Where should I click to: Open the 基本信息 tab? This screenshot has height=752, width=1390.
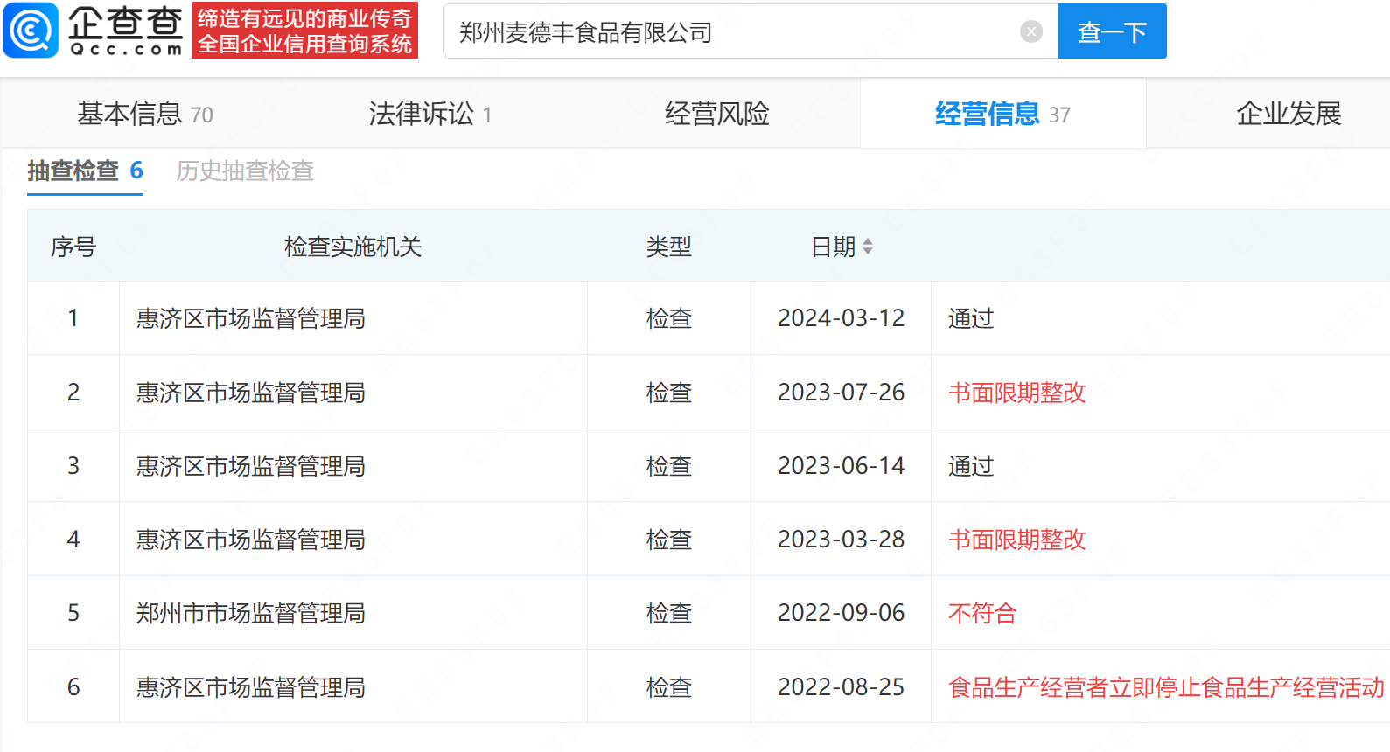[144, 114]
